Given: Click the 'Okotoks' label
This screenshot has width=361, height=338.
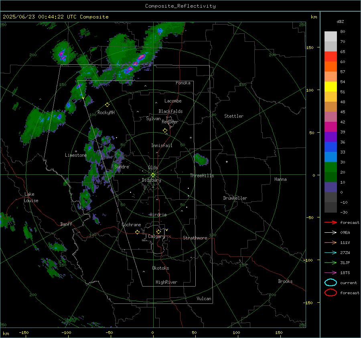Looking at the screenshot, I should (160, 268).
